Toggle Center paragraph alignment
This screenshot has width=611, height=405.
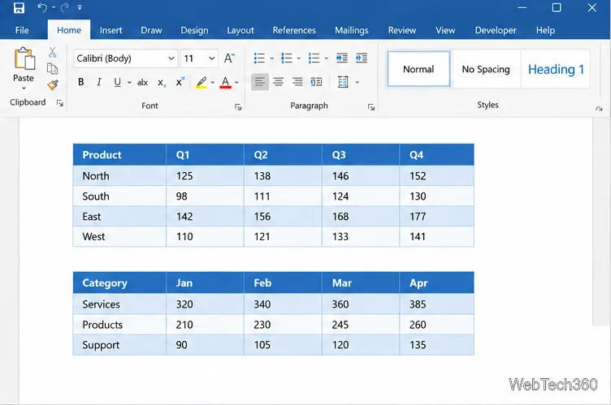278,82
